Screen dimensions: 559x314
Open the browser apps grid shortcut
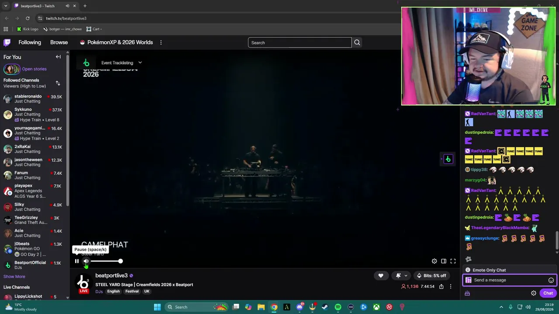(x=6, y=29)
